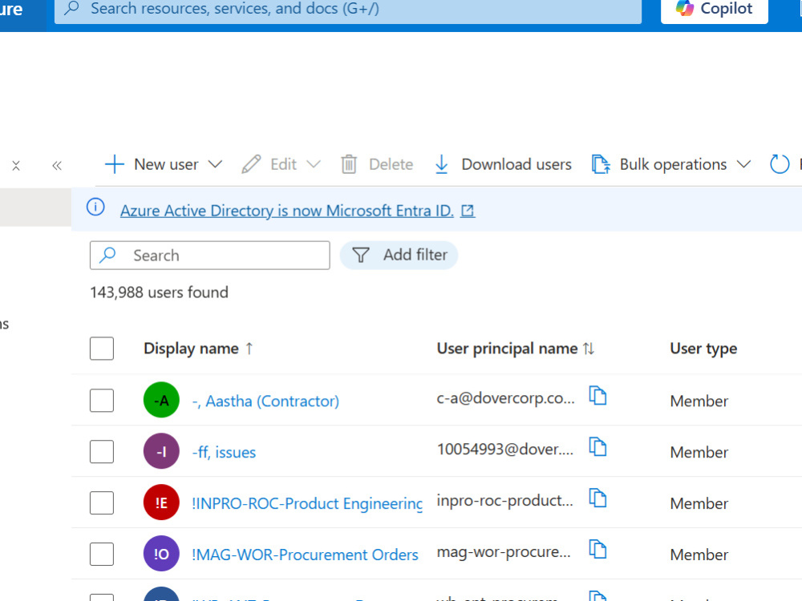
Task: Check the box for -ff, issues row
Action: pyautogui.click(x=102, y=451)
